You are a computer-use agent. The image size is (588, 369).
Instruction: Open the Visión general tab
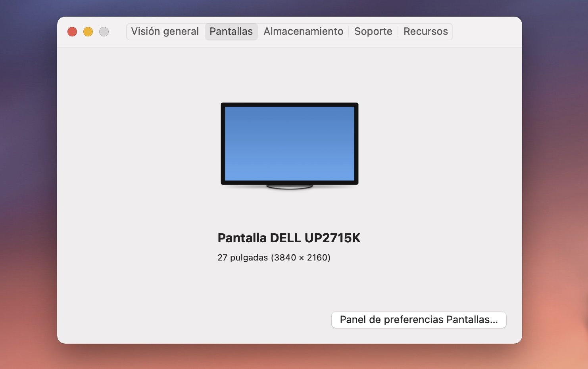pyautogui.click(x=165, y=32)
